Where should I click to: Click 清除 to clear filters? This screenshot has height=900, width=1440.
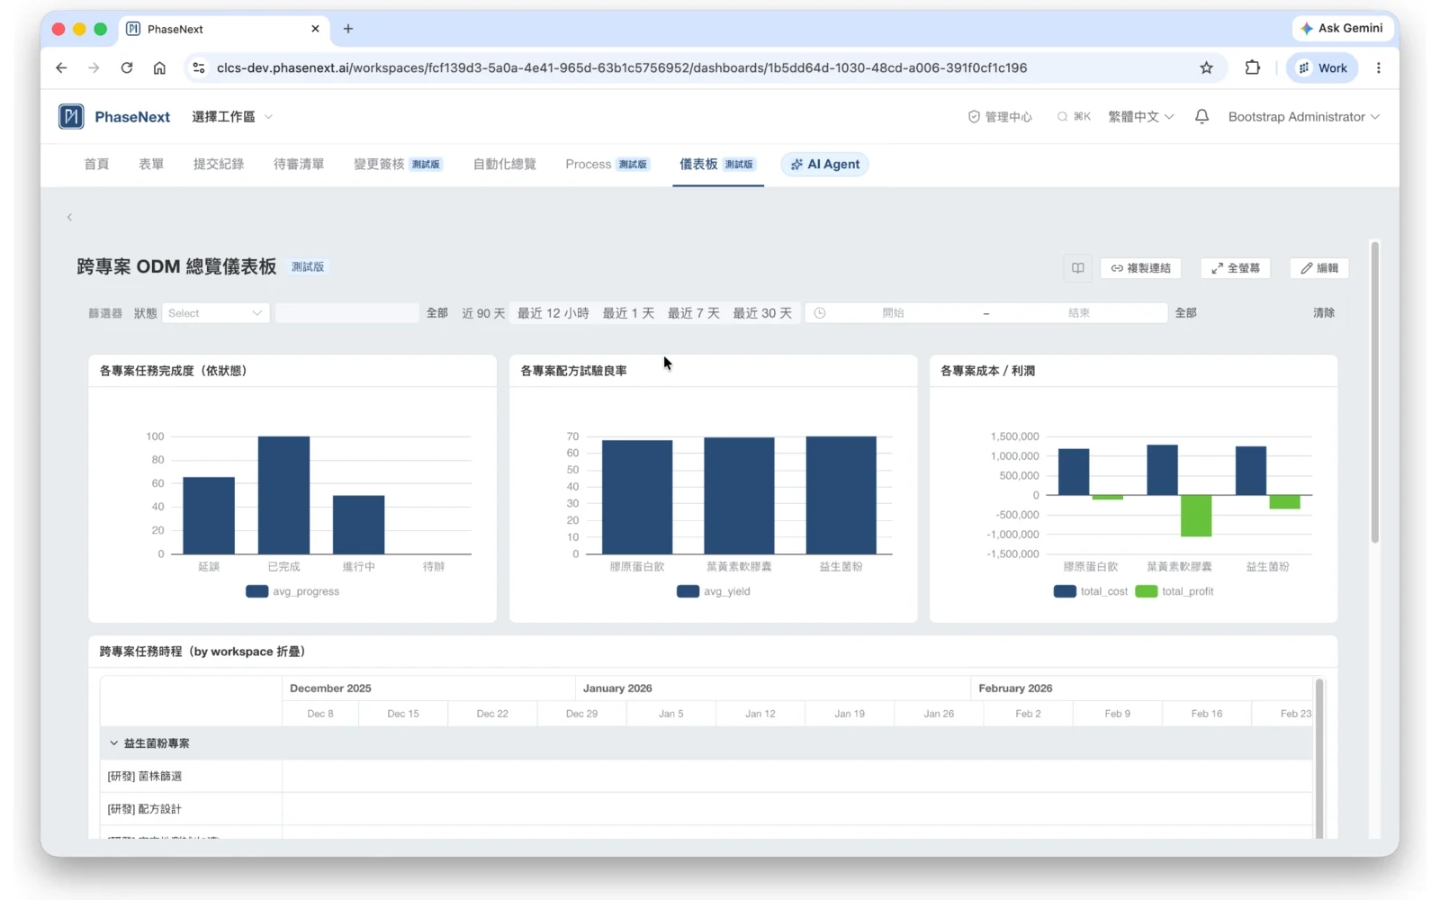(1324, 313)
